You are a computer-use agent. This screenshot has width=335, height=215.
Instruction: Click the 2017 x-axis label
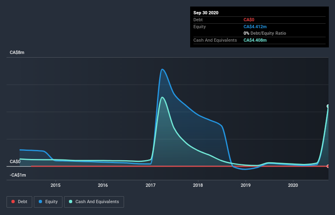[151, 185]
